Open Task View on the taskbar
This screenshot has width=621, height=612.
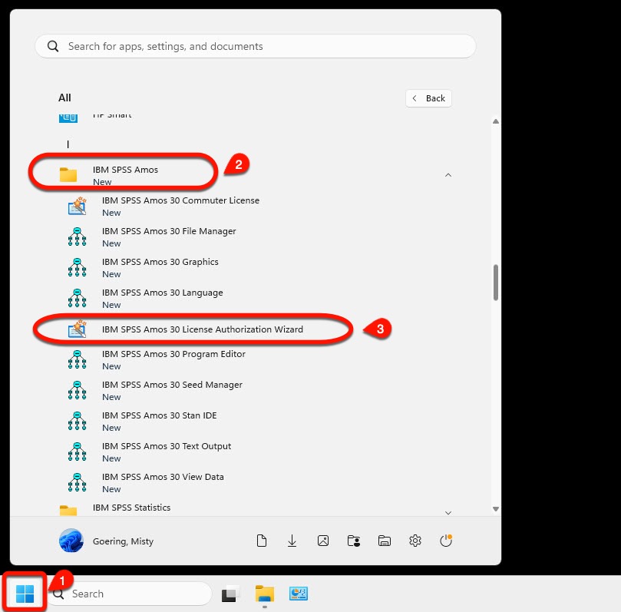231,594
